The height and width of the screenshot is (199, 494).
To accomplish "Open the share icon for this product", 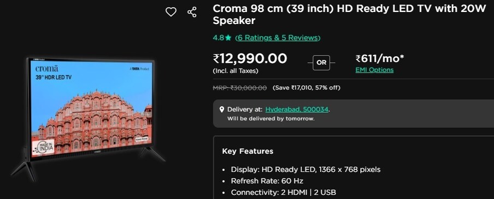I will [x=192, y=12].
